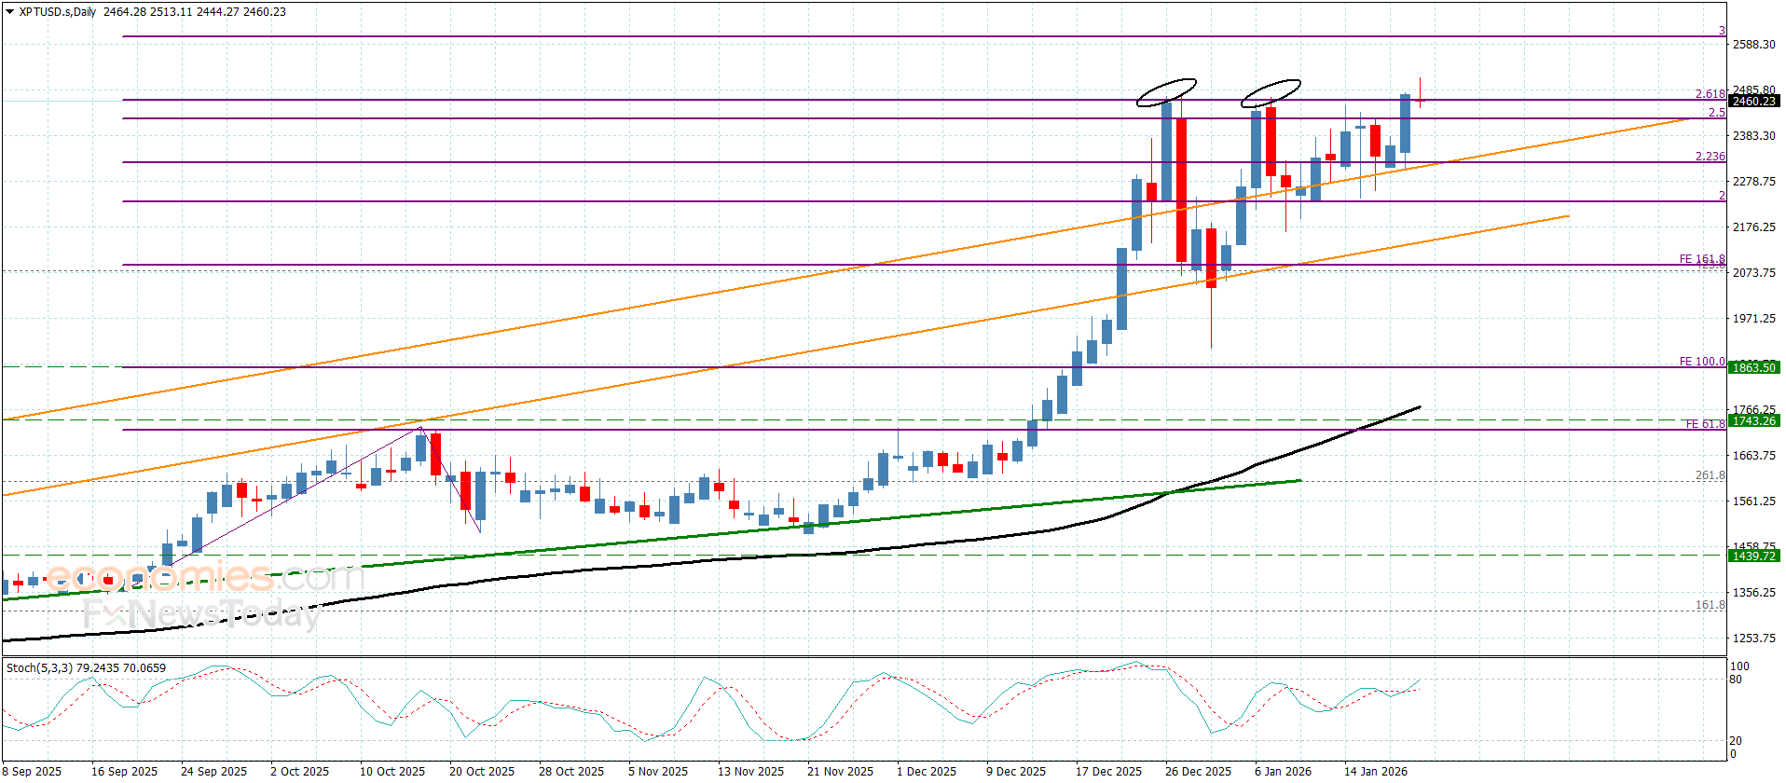This screenshot has height=783, width=1786.
Task: Select the 2073.75 price axis label
Action: click(x=1753, y=272)
